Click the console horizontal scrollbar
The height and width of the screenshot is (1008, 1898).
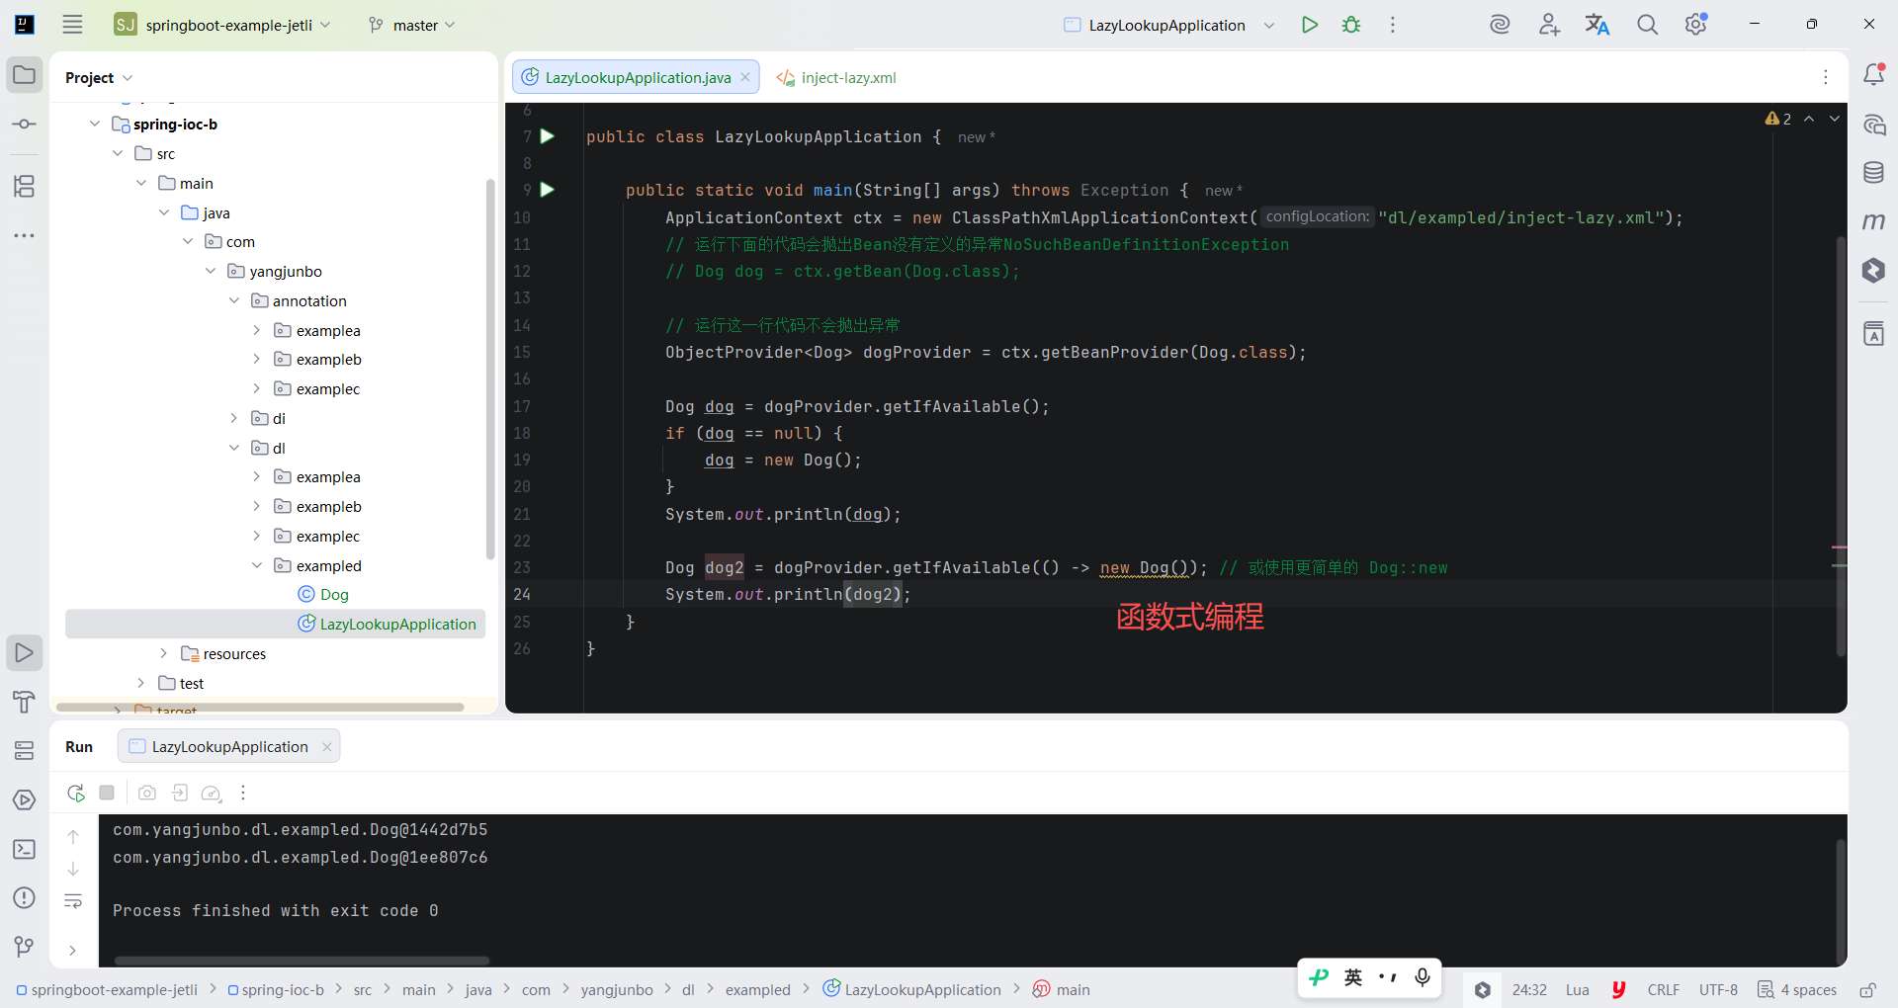coord(302,961)
